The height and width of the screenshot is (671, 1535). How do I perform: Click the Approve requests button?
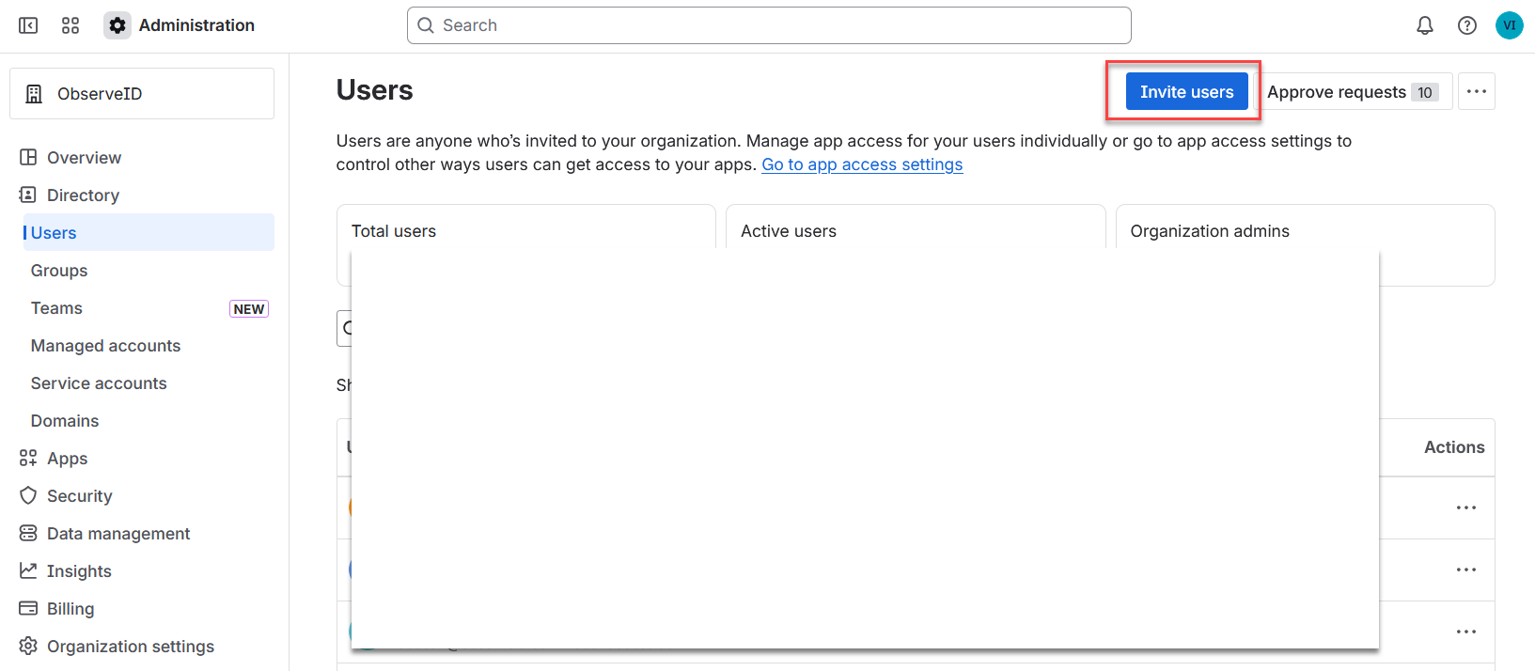(x=1353, y=91)
